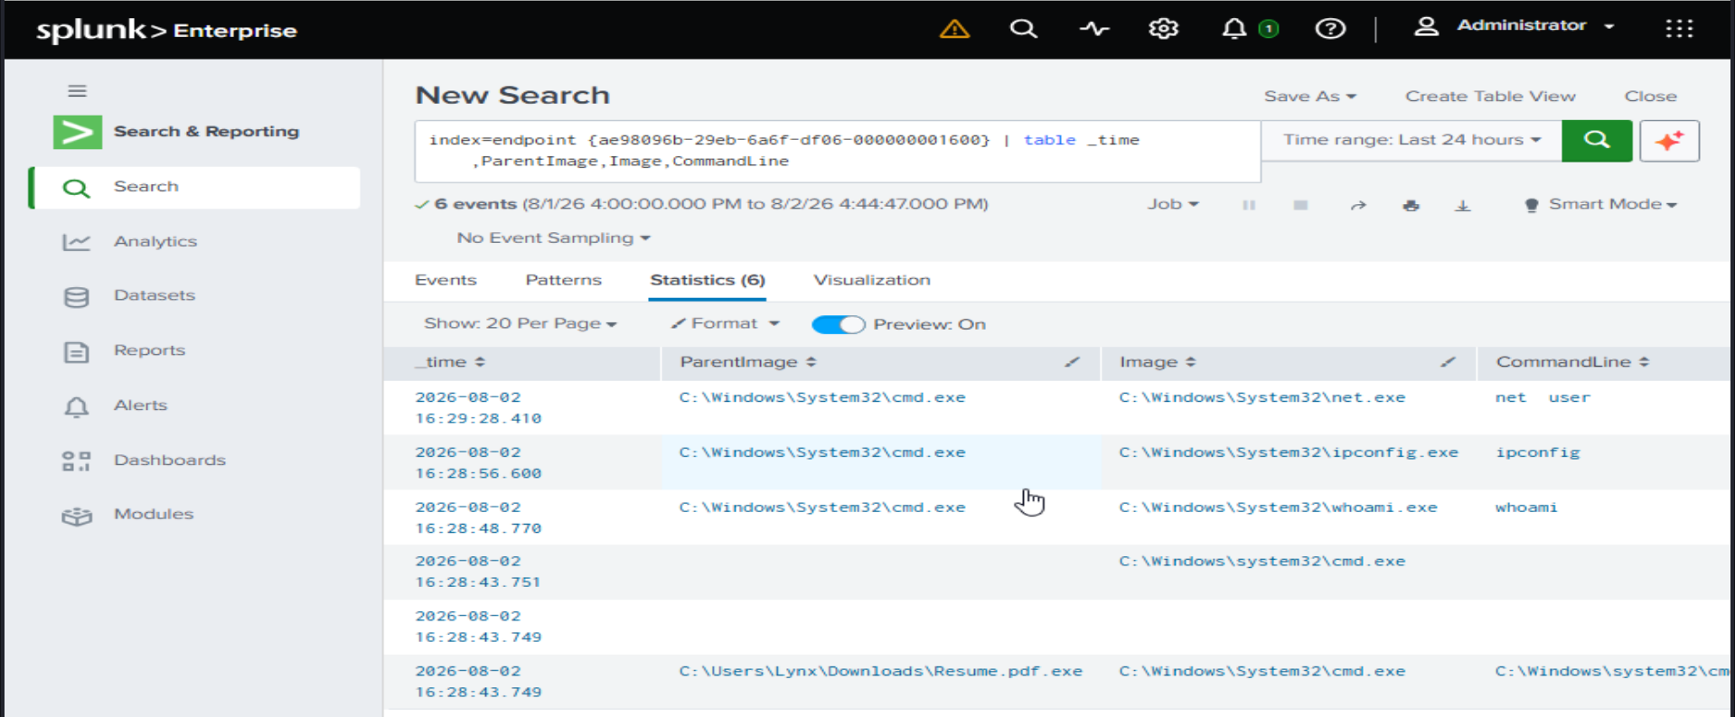Pause the search job
This screenshot has width=1735, height=717.
coord(1249,205)
